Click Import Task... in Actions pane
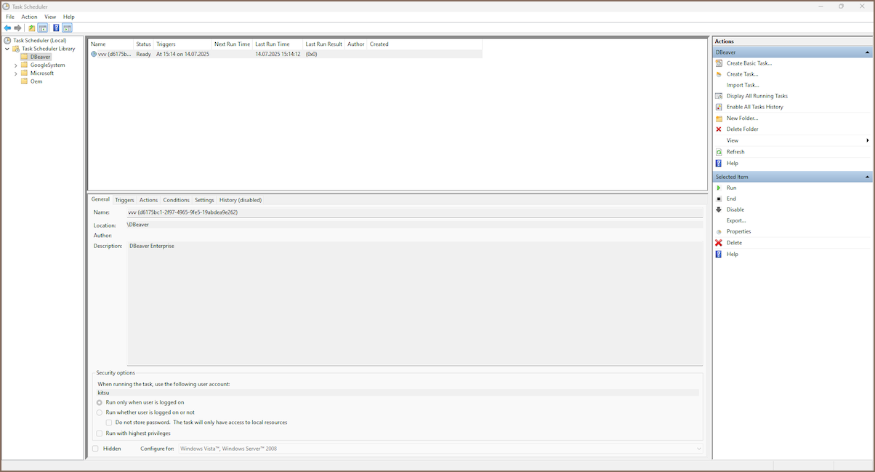This screenshot has width=875, height=472. [742, 85]
